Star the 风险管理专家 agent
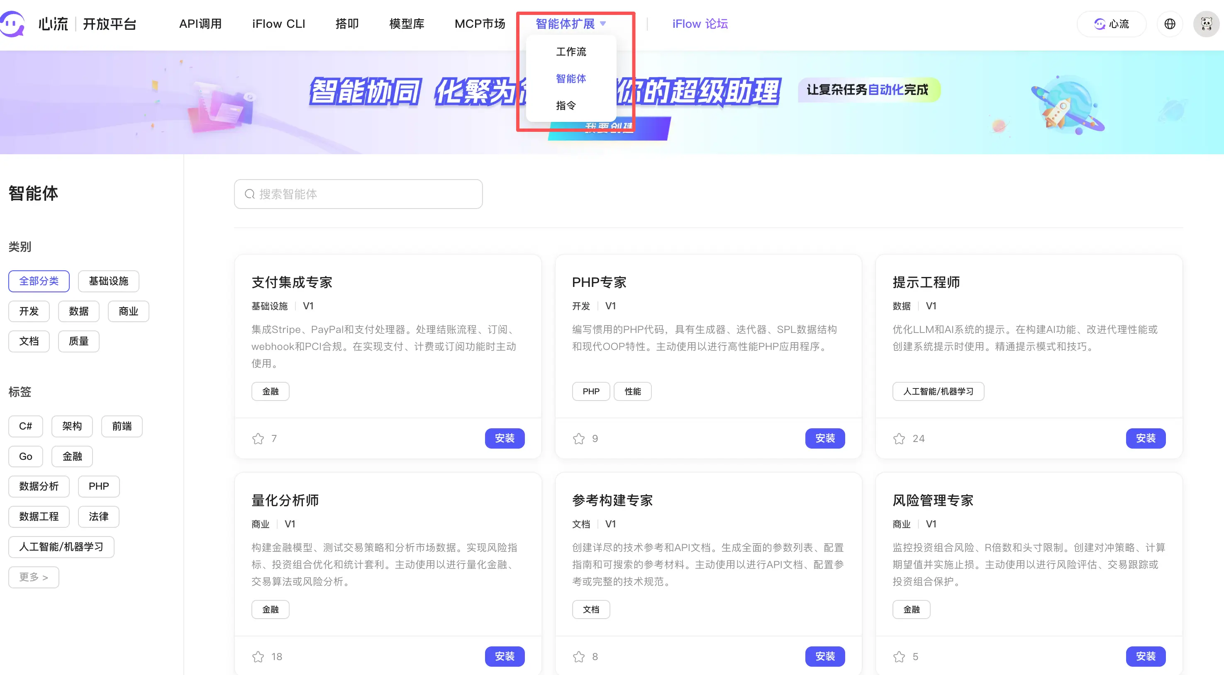This screenshot has width=1224, height=675. (x=899, y=656)
